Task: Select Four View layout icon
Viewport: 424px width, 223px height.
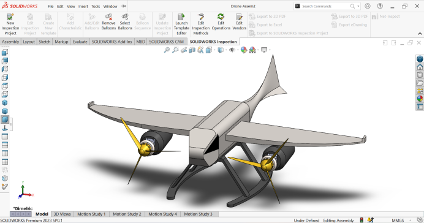Action: (5, 162)
